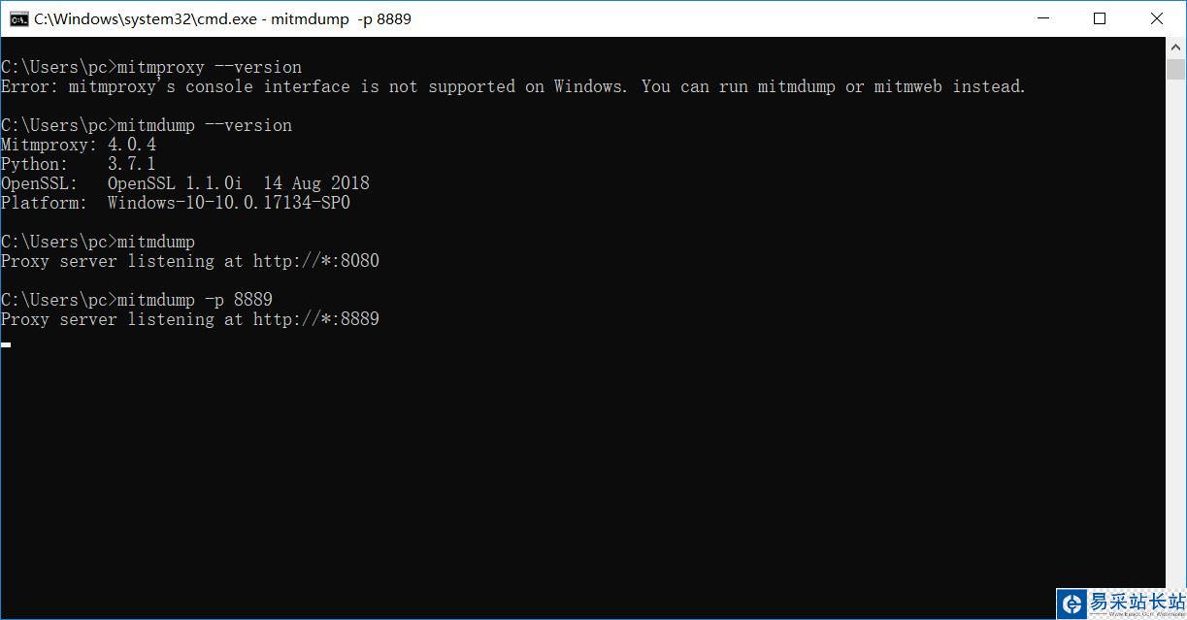This screenshot has width=1187, height=620.
Task: Click the vertical scrollbar thumb
Action: (1175, 69)
